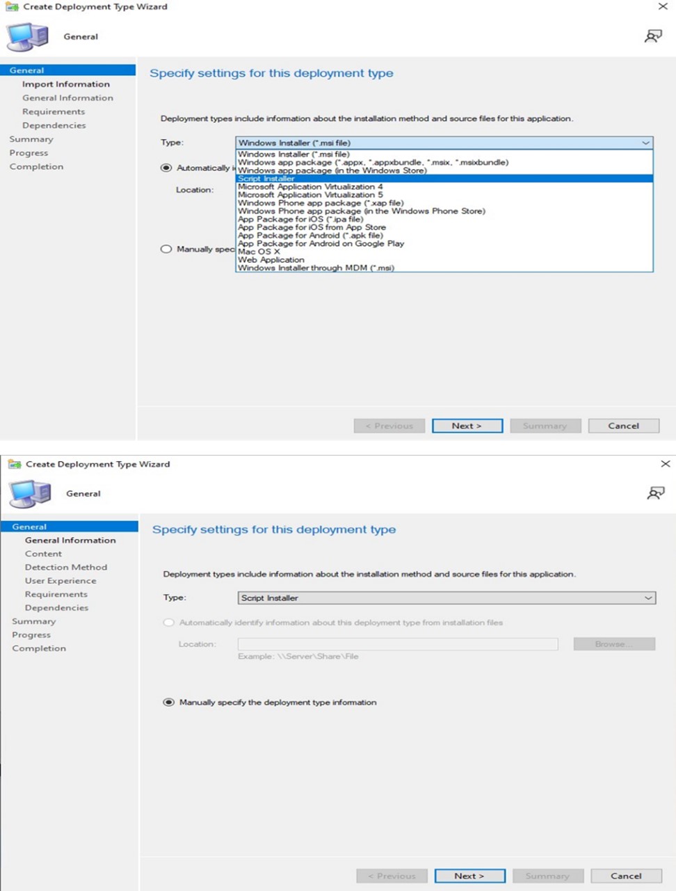This screenshot has width=676, height=891.
Task: Click Cancel to exit the wizard
Action: 625,876
